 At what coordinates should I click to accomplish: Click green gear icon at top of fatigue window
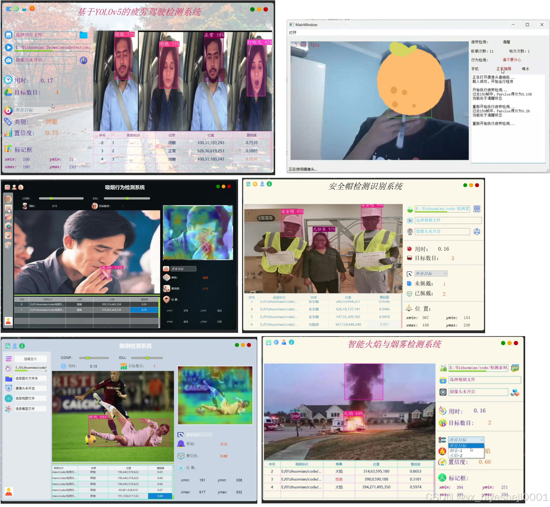coord(16,9)
